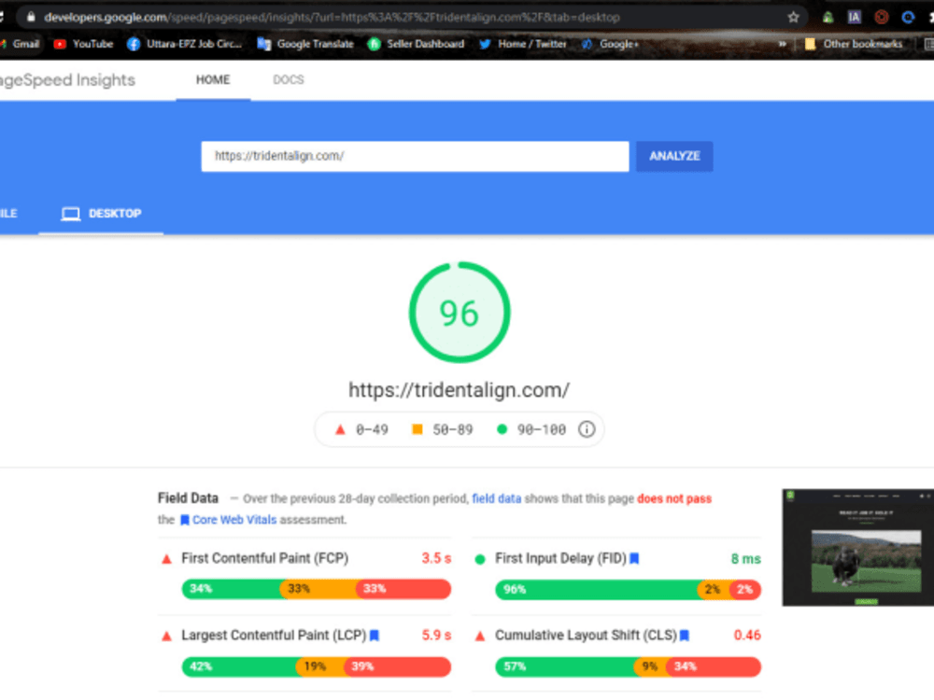Click the Largest Contentful Paint distribution bar

point(317,666)
